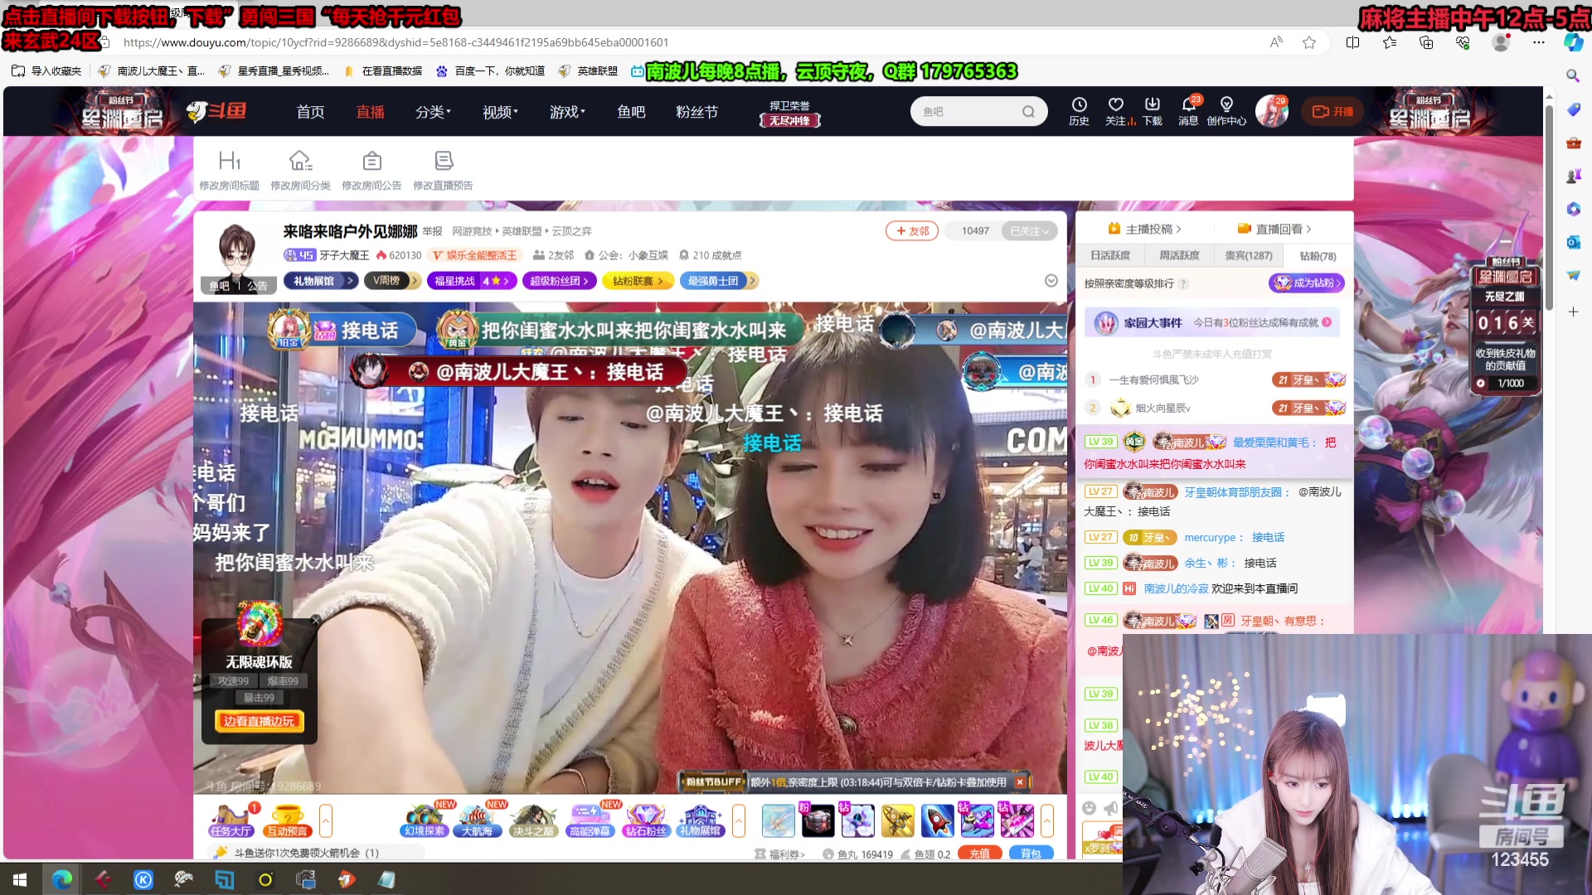1592x895 pixels.
Task: Select the rocket gift icon
Action: 937,820
